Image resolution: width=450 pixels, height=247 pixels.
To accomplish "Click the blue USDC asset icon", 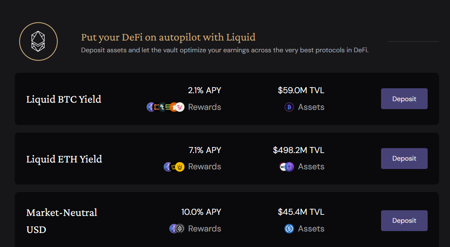I will [x=289, y=229].
